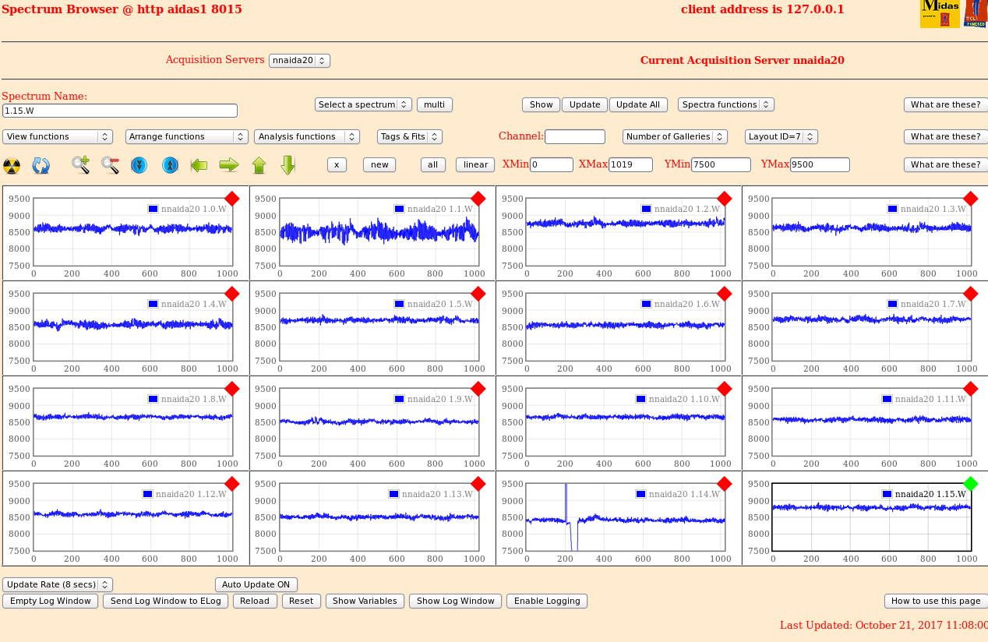The image size is (988, 642).
Task: Open the Acquisition Servers nnaida20 dropdown
Action: pos(299,61)
